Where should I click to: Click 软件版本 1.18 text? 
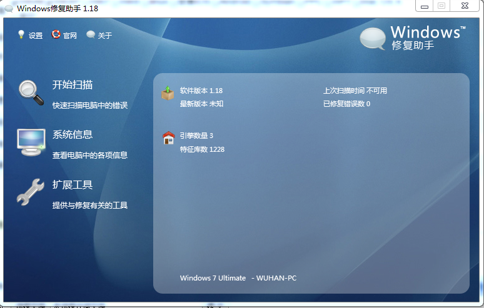pos(201,91)
